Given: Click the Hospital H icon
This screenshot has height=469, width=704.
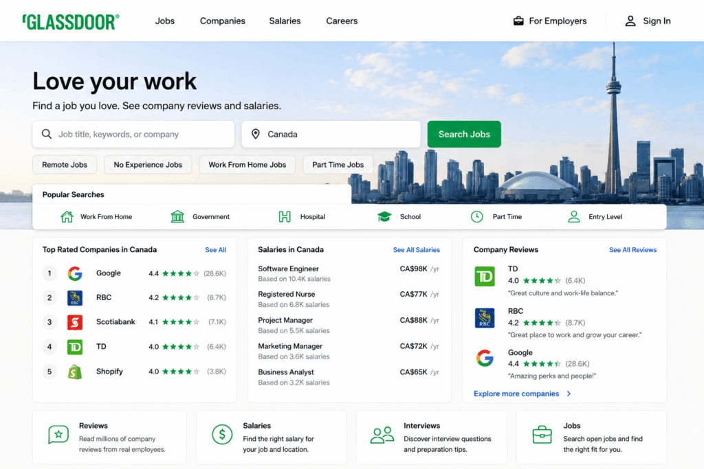Looking at the screenshot, I should tap(285, 216).
